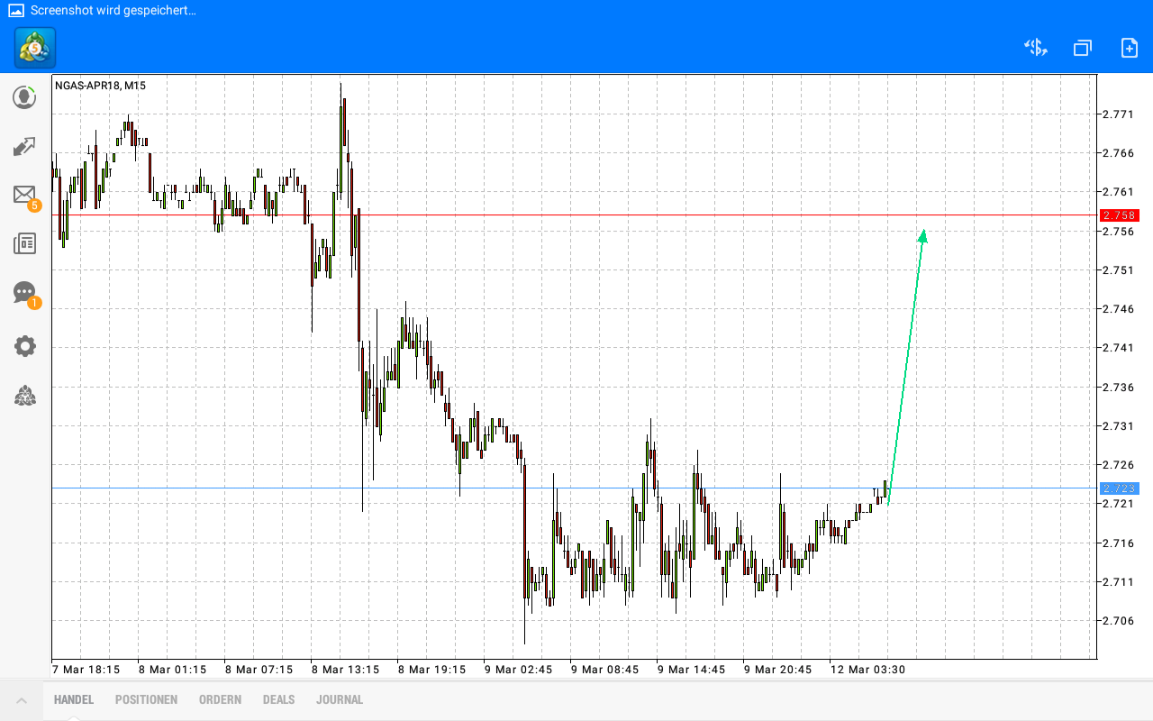Tap the MetaTrader app logo top-left
1153x721 pixels.
33,48
